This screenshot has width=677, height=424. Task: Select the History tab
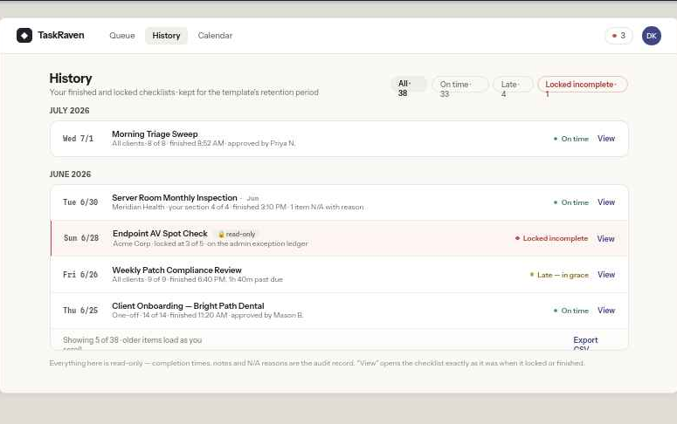coord(166,36)
